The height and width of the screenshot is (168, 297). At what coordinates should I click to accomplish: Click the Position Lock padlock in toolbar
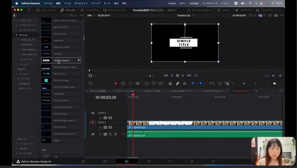pos(185,83)
